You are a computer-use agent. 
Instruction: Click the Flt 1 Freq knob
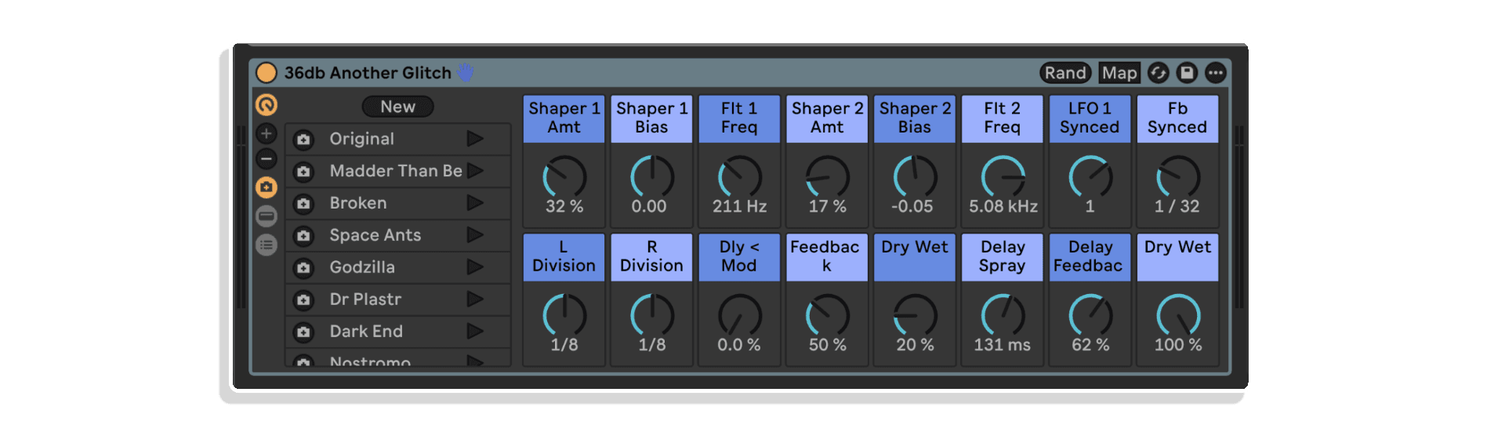tap(740, 176)
